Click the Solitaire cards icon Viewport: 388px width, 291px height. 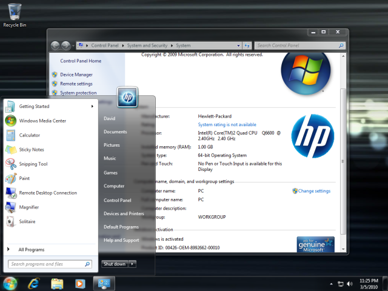coord(10,221)
